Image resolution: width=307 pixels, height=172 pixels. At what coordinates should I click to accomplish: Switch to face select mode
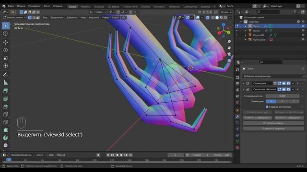point(38,18)
